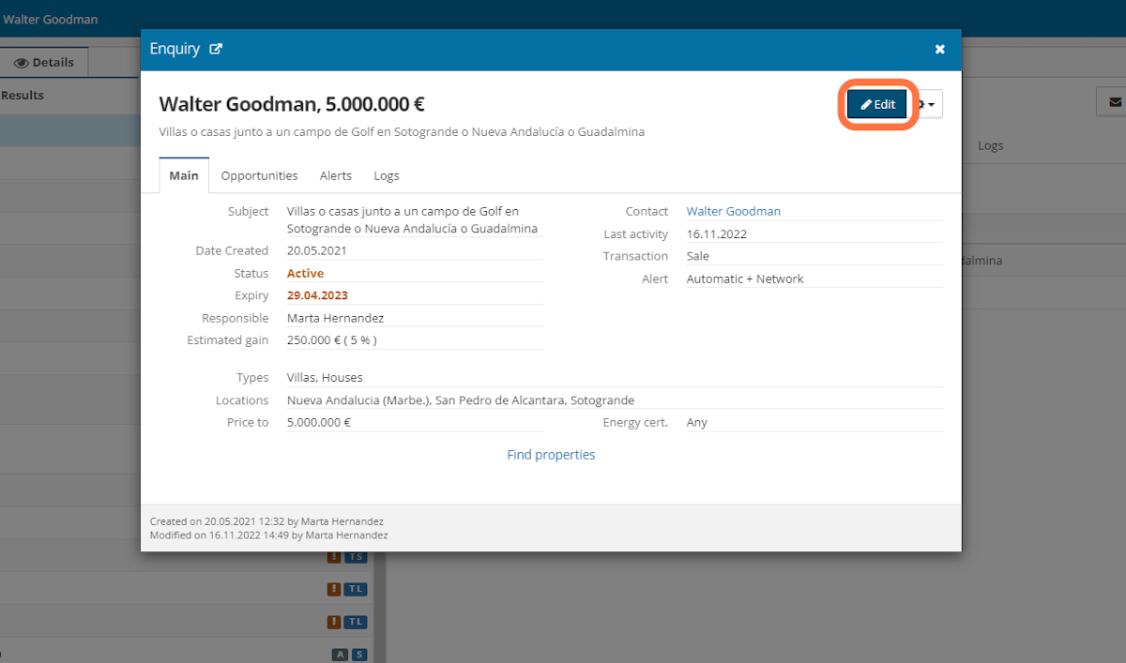Image resolution: width=1126 pixels, height=663 pixels.
Task: Click the blue TS badge
Action: pyautogui.click(x=356, y=557)
